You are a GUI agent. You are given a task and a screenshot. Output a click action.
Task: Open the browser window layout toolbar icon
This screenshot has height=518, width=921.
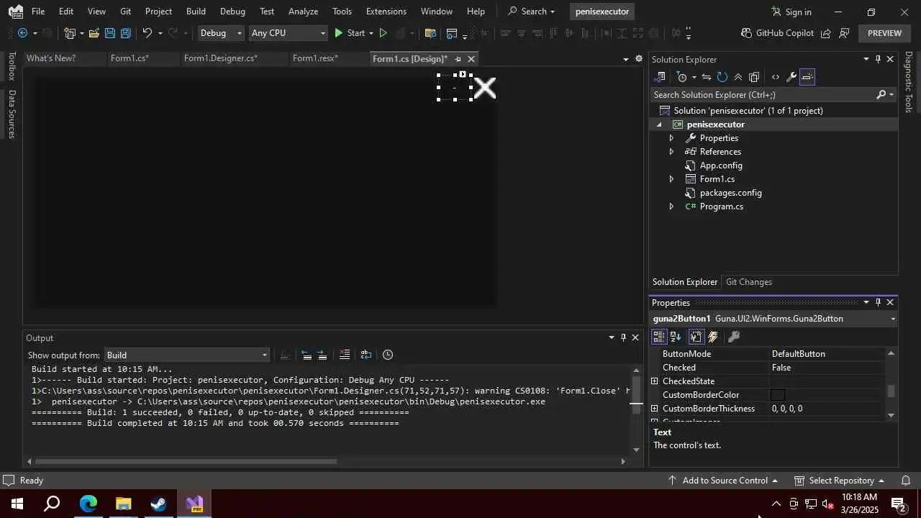pyautogui.click(x=452, y=33)
